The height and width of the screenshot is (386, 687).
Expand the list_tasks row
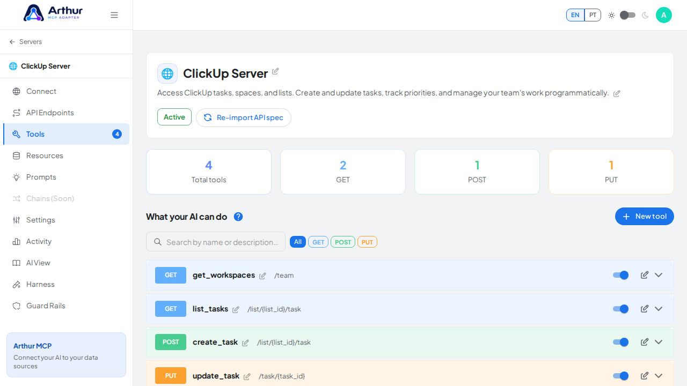[x=659, y=309]
